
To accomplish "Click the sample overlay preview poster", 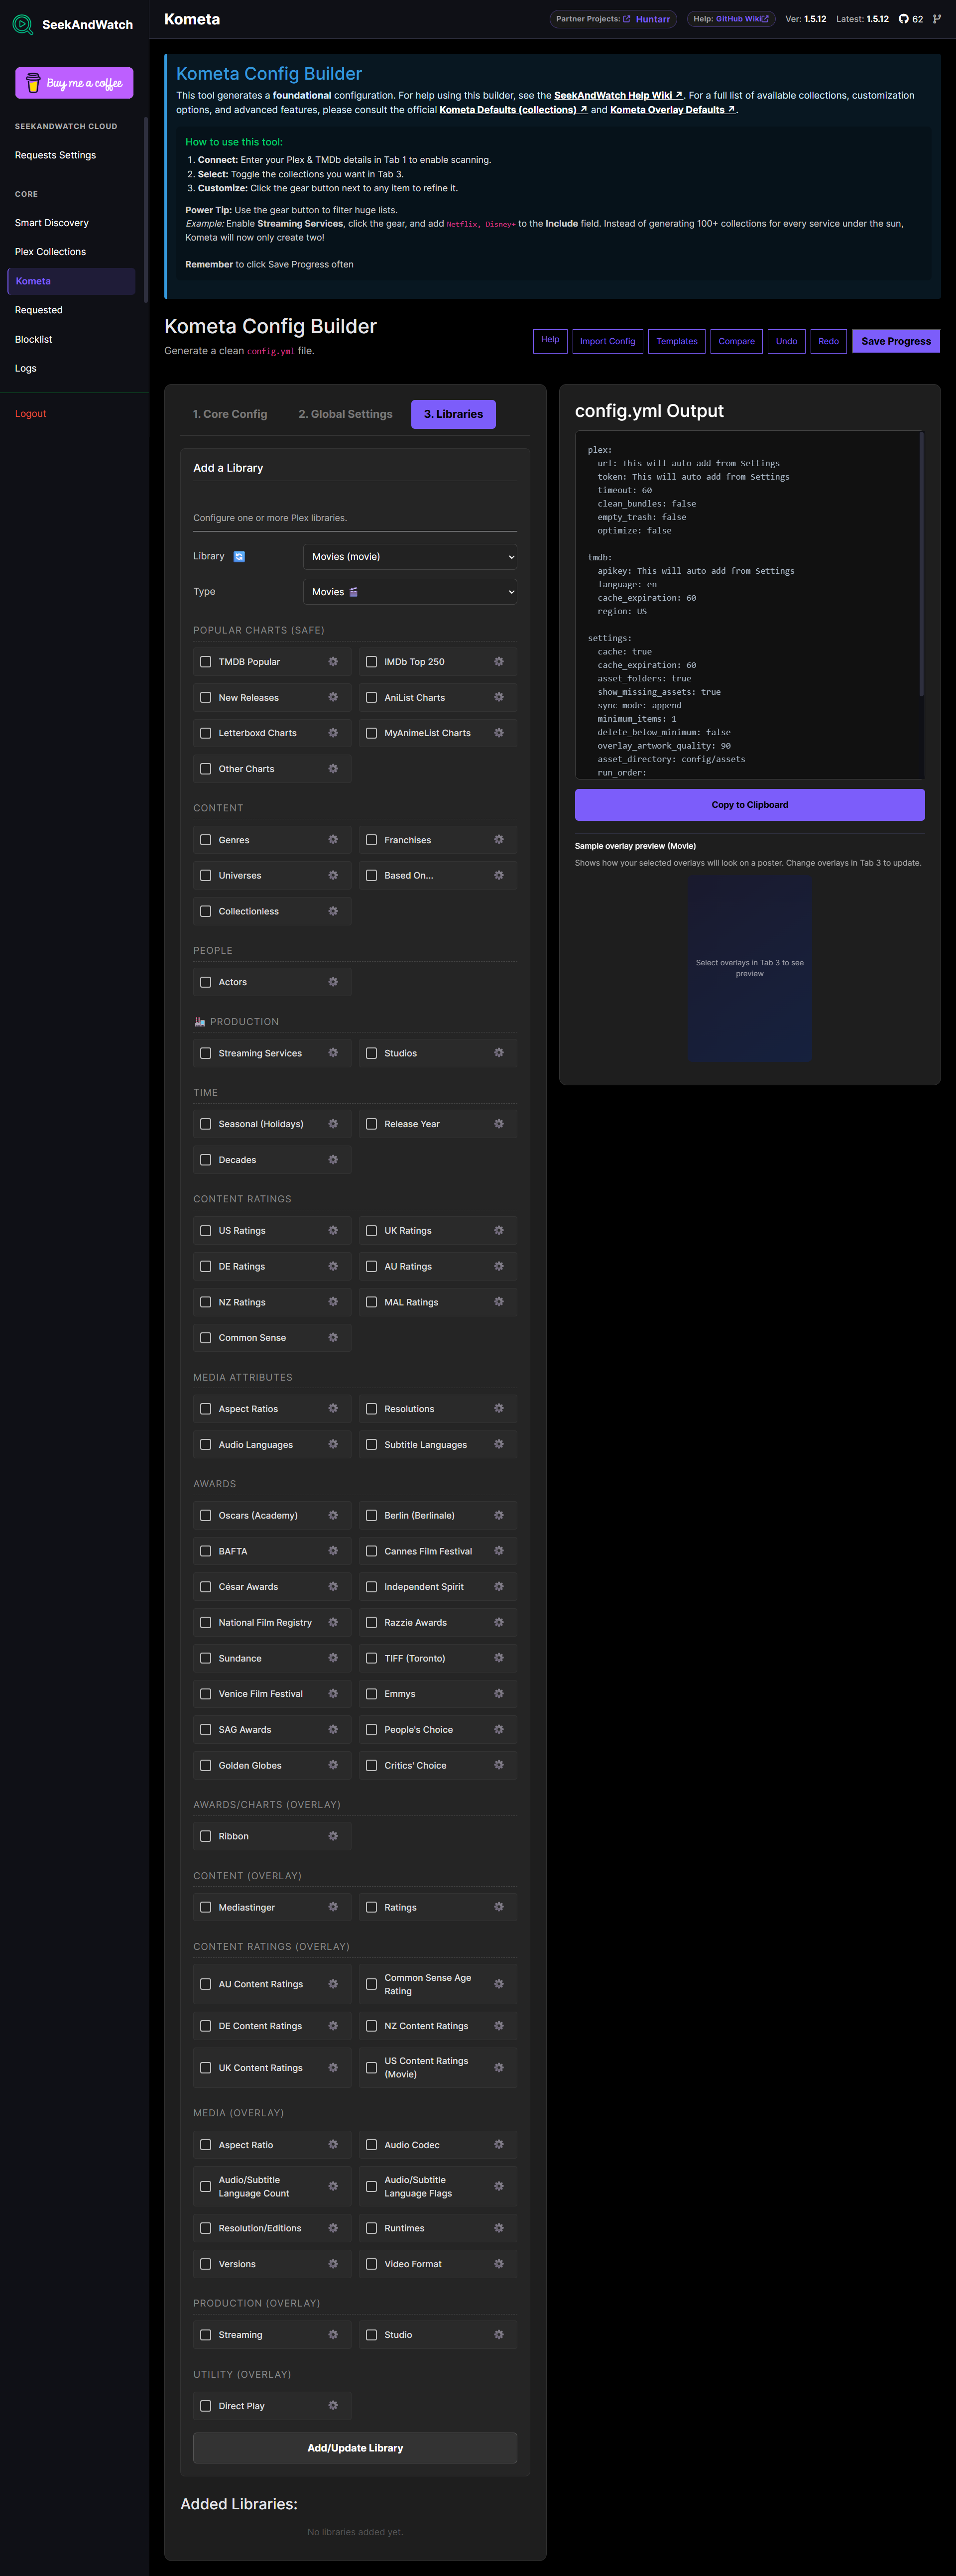I will (x=750, y=968).
